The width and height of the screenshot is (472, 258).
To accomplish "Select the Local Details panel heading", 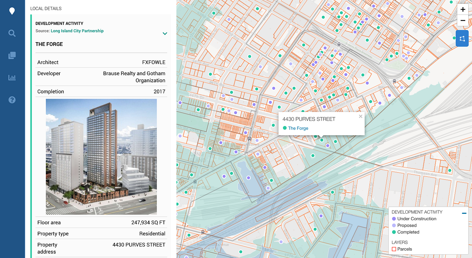I will pos(46,8).
